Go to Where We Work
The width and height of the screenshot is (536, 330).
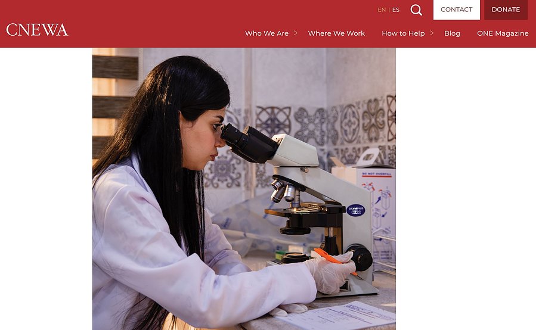336,33
